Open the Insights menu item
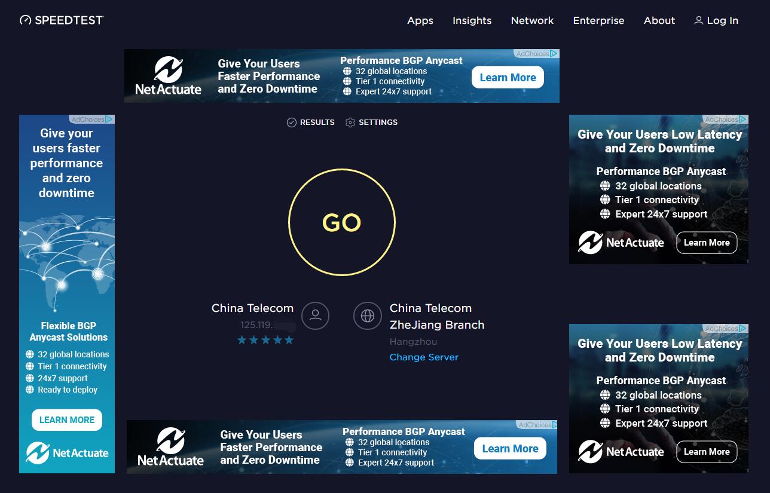The width and height of the screenshot is (770, 493). point(472,20)
